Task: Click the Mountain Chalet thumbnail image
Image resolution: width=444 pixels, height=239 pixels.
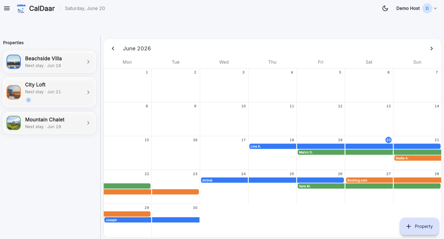Action: pos(14,123)
